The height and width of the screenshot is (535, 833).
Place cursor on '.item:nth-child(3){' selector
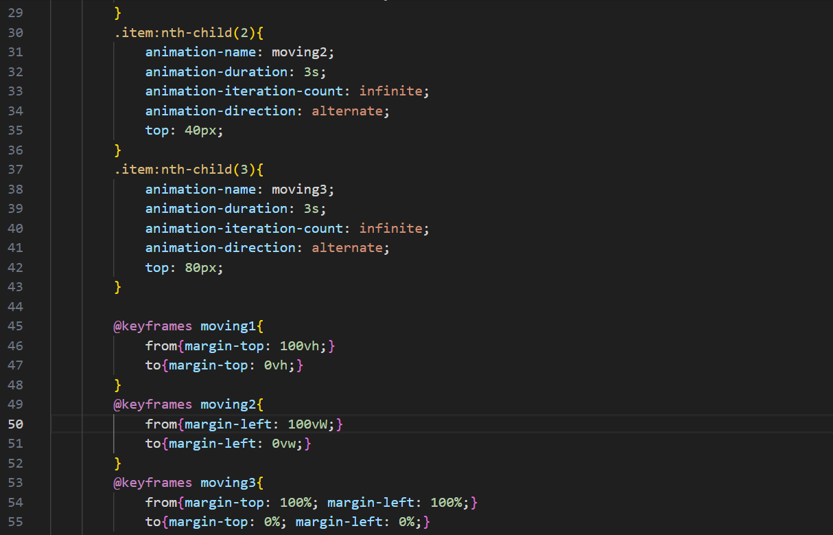(x=189, y=170)
